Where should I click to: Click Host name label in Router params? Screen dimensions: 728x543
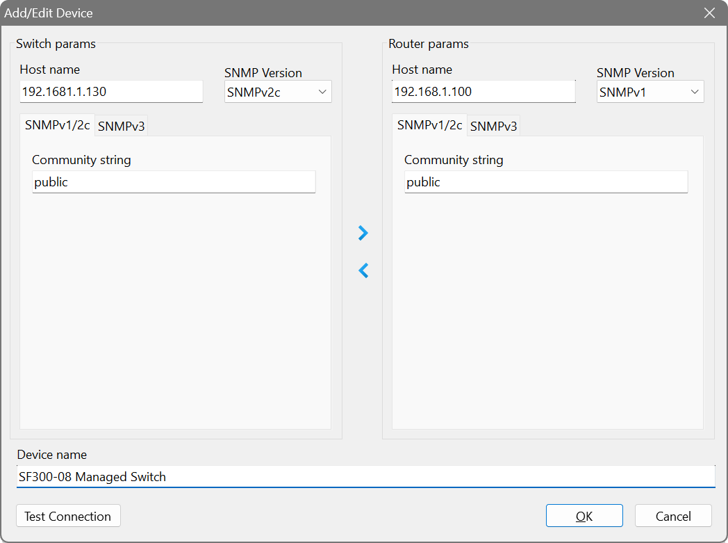coord(422,70)
